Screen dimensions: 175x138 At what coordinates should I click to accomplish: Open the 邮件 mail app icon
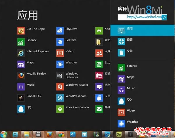[99, 109]
